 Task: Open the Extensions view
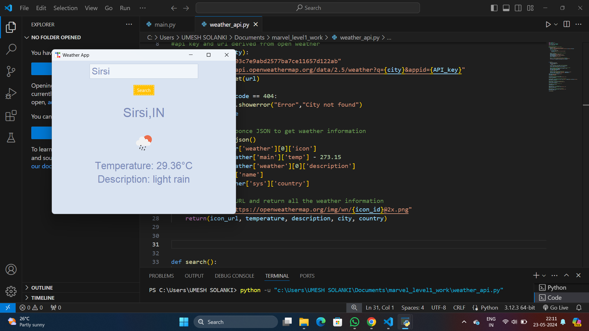coord(11,116)
